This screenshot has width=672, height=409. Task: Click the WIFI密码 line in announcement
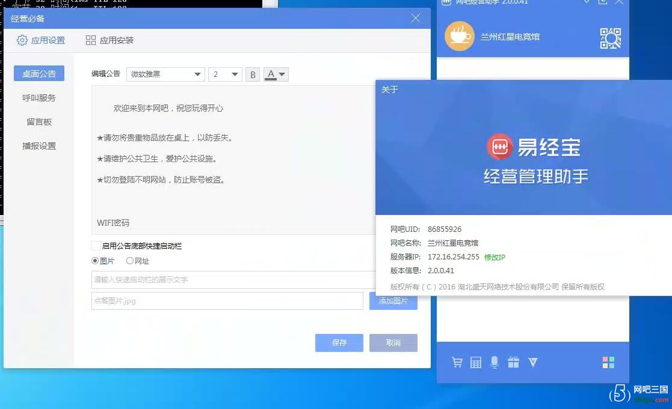(113, 223)
